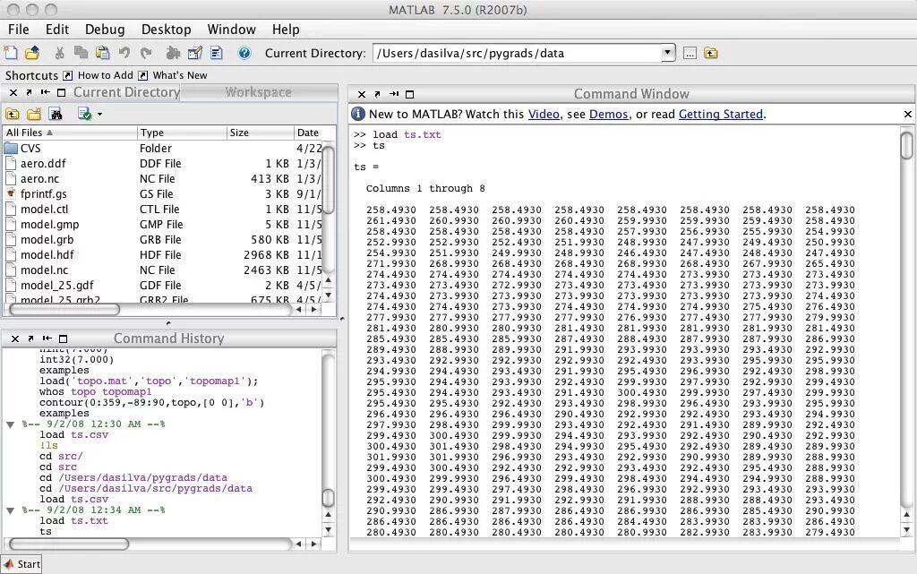917x574 pixels.
Task: Open MATLAB Help via blue question icon
Action: 244,53
